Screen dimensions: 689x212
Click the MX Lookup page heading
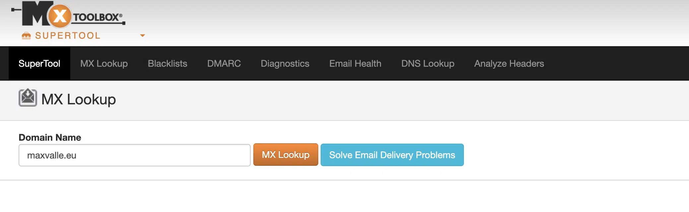[79, 99]
